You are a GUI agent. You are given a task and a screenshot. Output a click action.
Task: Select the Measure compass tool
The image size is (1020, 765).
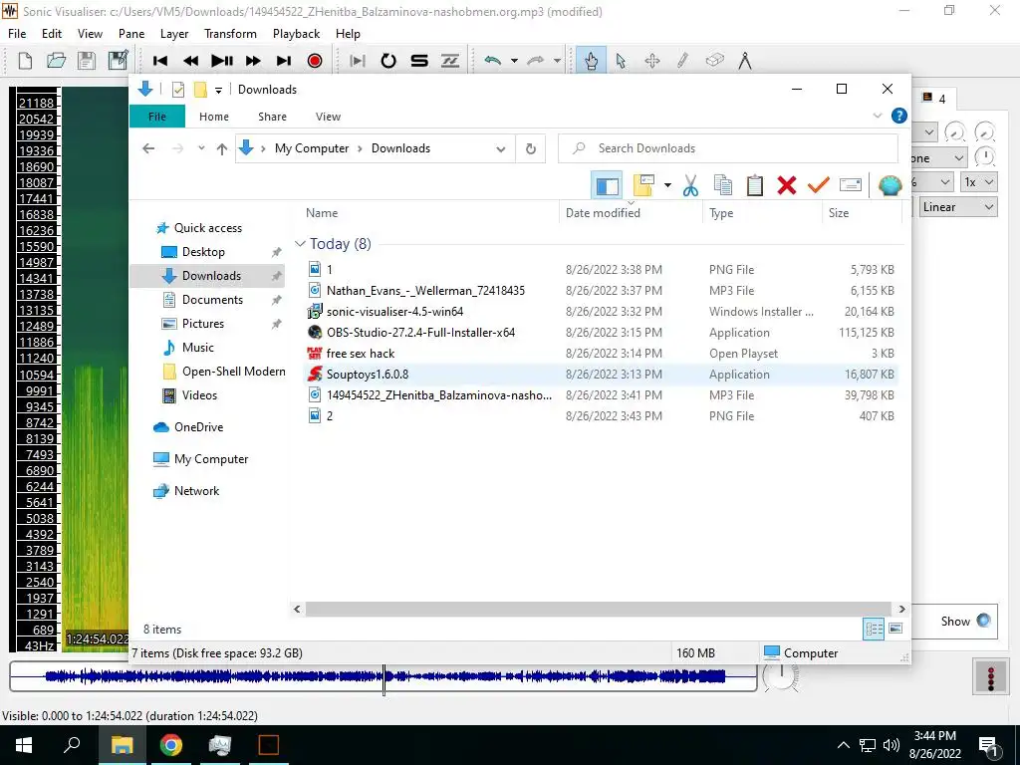(x=745, y=61)
